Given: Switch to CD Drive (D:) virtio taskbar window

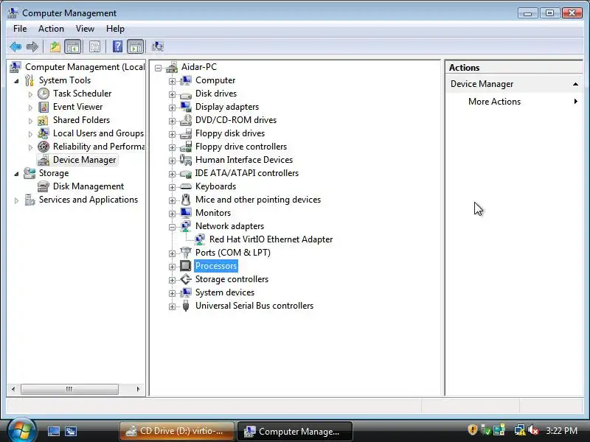Looking at the screenshot, I should (177, 431).
